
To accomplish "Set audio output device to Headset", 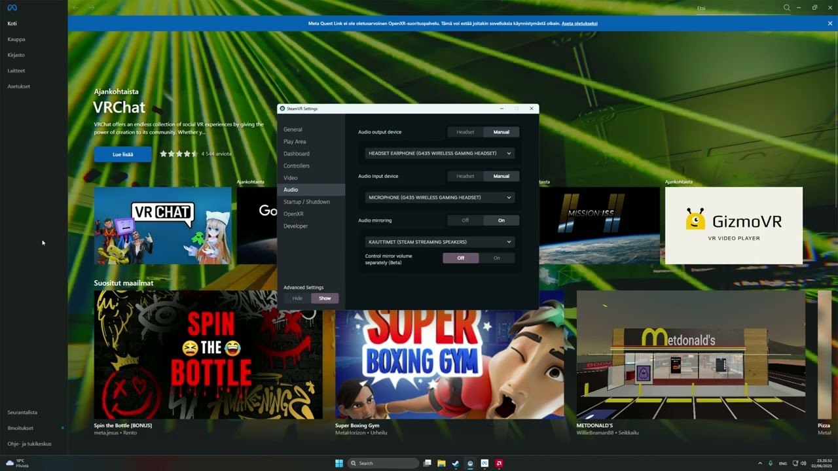I will [x=465, y=132].
